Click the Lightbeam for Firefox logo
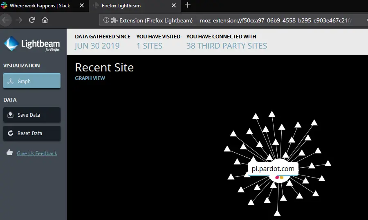 click(32, 44)
